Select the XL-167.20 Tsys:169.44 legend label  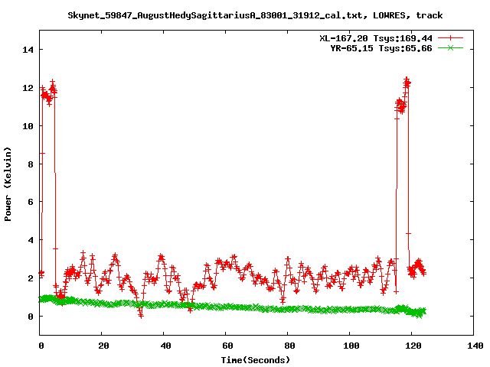(x=376, y=38)
